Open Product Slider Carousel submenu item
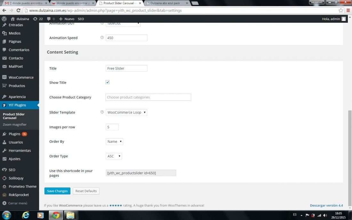 pyautogui.click(x=14, y=116)
